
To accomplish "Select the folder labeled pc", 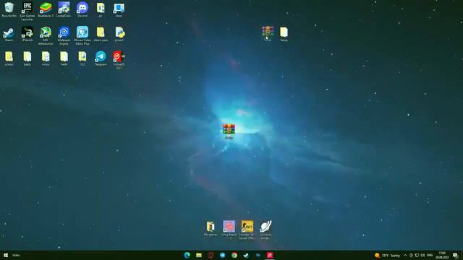I will point(101,9).
